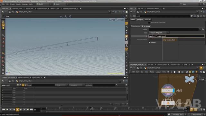The width and height of the screenshot is (206, 116).
Task: Switch to the Render View tab
Action: coord(30,9)
